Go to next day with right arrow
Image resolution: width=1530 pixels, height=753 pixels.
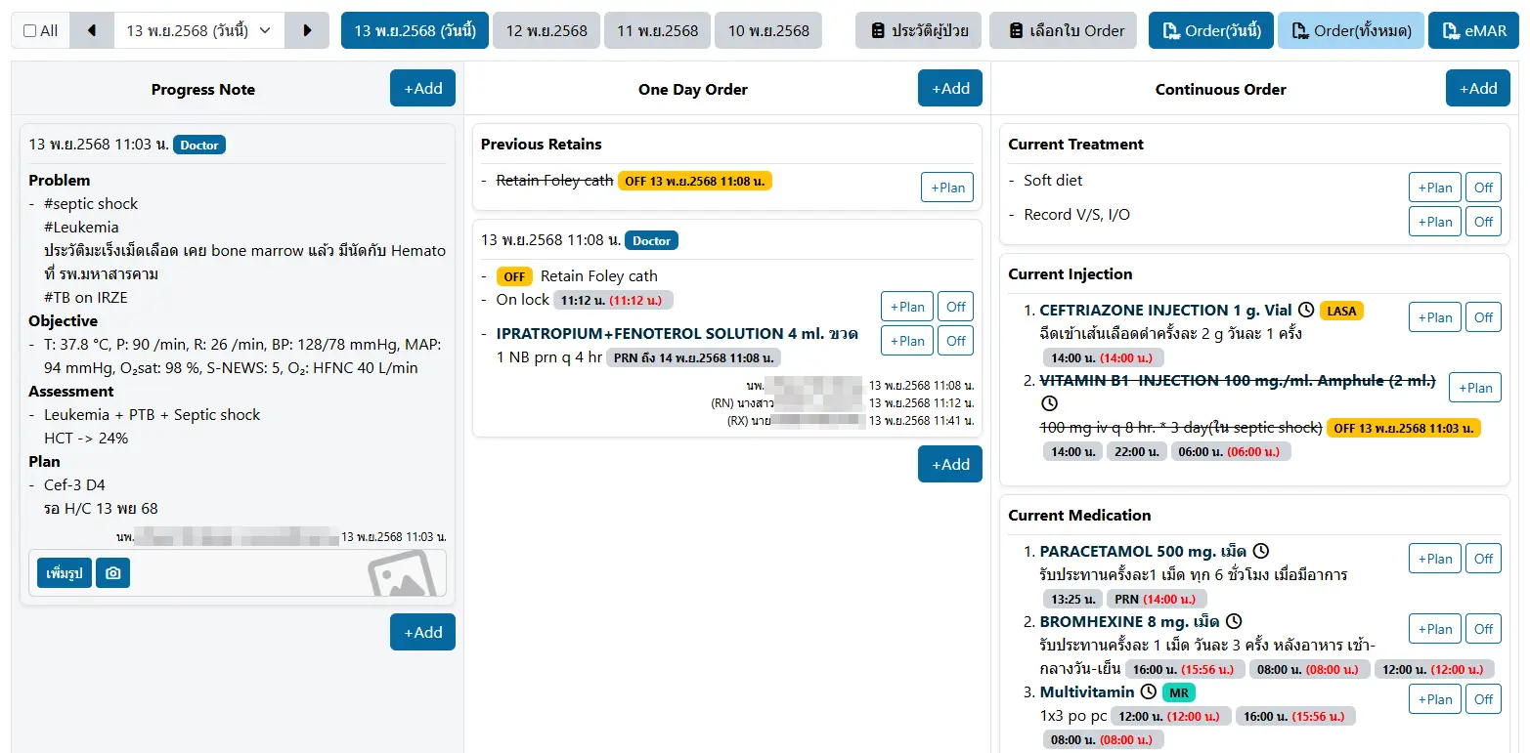(307, 30)
